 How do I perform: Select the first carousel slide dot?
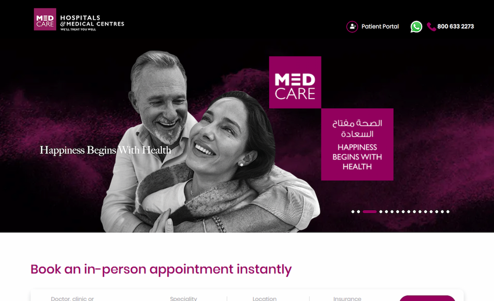coord(353,211)
